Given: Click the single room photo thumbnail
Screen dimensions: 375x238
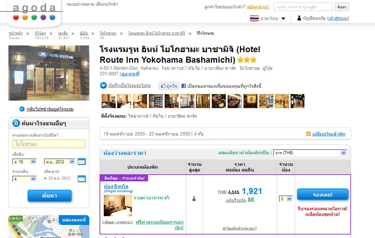Looking at the screenshot, I should click(x=117, y=206).
